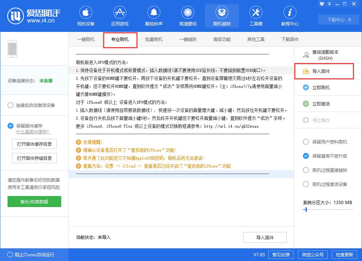Toggle the 保留固件缓存 checkbox
The width and height of the screenshot is (362, 261).
click(x=9, y=126)
